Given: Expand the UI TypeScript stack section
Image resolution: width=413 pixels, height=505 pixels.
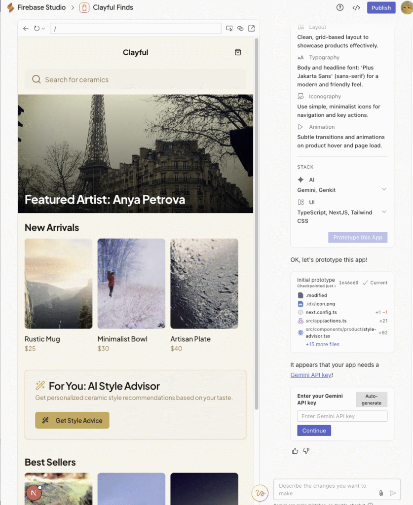Looking at the screenshot, I should coord(384,212).
